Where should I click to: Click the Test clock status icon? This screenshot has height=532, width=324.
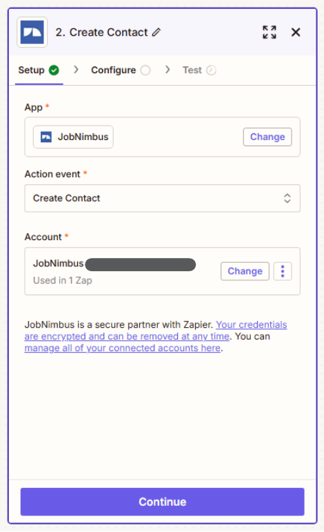click(211, 70)
